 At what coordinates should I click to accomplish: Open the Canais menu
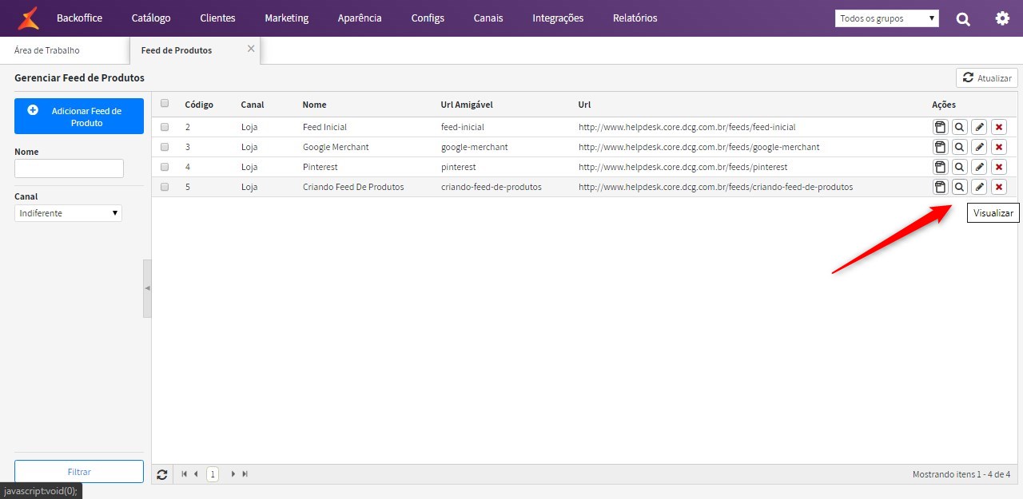click(x=488, y=18)
